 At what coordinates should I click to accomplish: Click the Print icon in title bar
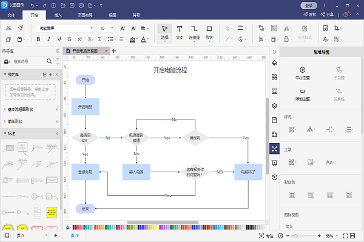(x=81, y=5)
